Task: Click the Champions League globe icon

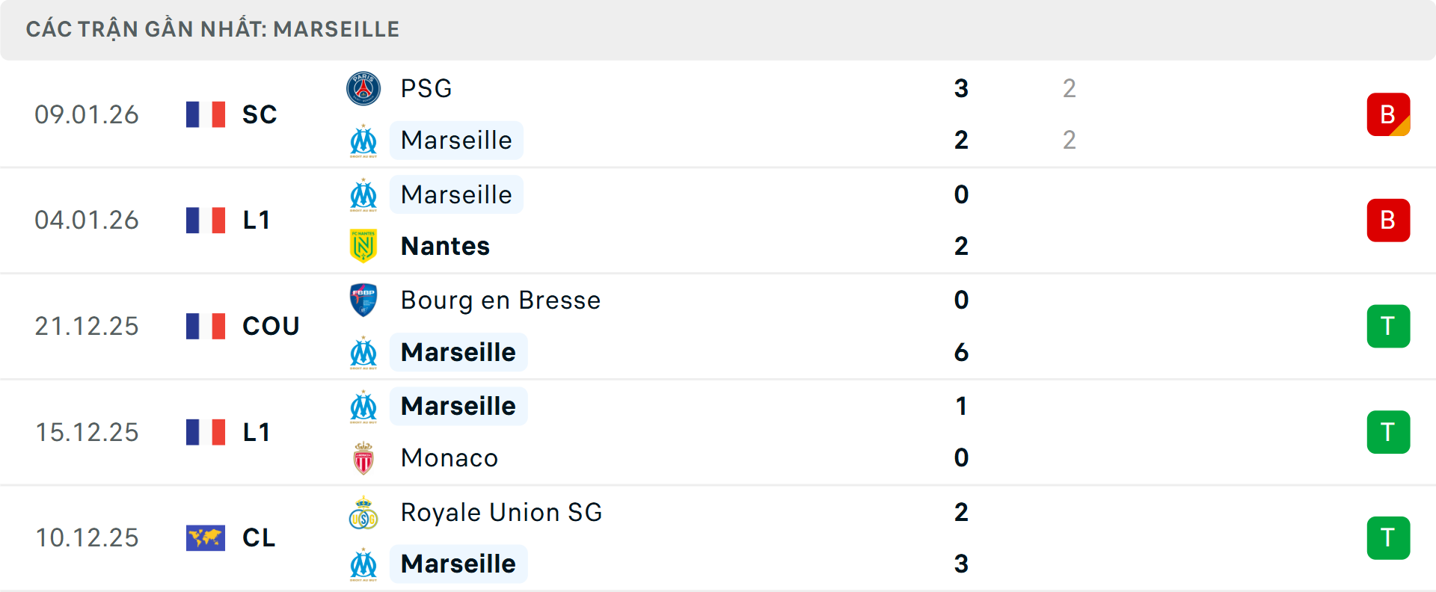Action: point(206,537)
